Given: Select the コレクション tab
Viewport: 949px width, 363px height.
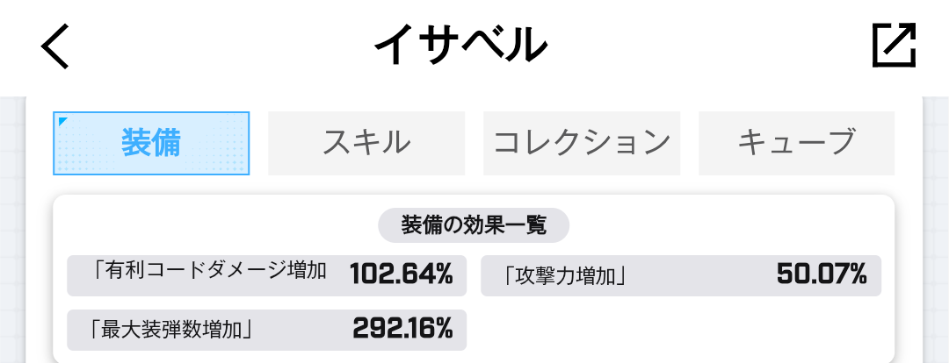Looking at the screenshot, I should (x=581, y=143).
